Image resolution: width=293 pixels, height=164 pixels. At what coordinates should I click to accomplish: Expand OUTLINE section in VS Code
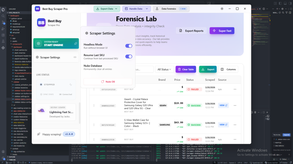point(12,157)
